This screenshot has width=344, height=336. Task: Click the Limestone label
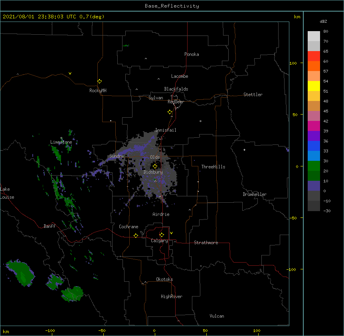(61, 142)
